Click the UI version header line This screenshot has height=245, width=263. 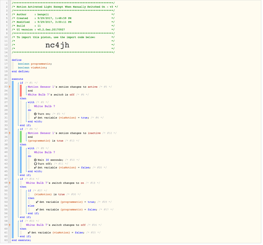coord(63,29)
